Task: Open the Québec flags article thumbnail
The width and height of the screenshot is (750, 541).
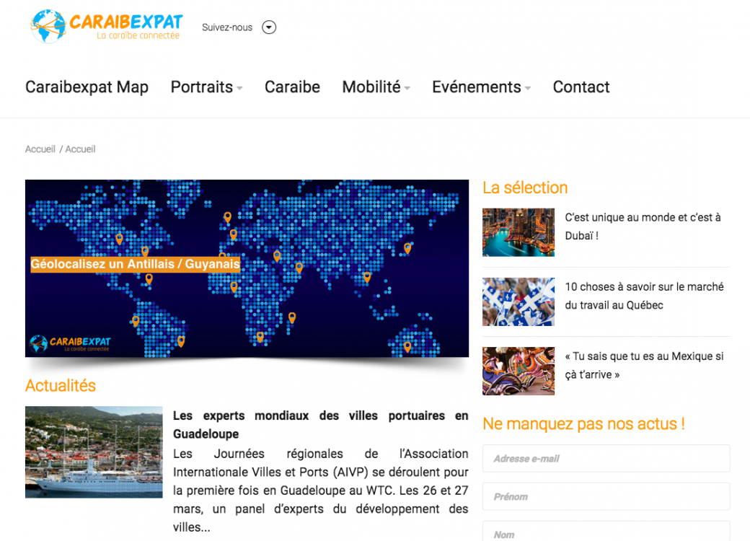Action: point(518,302)
